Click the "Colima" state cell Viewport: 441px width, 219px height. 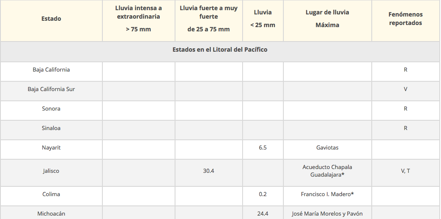51,194
